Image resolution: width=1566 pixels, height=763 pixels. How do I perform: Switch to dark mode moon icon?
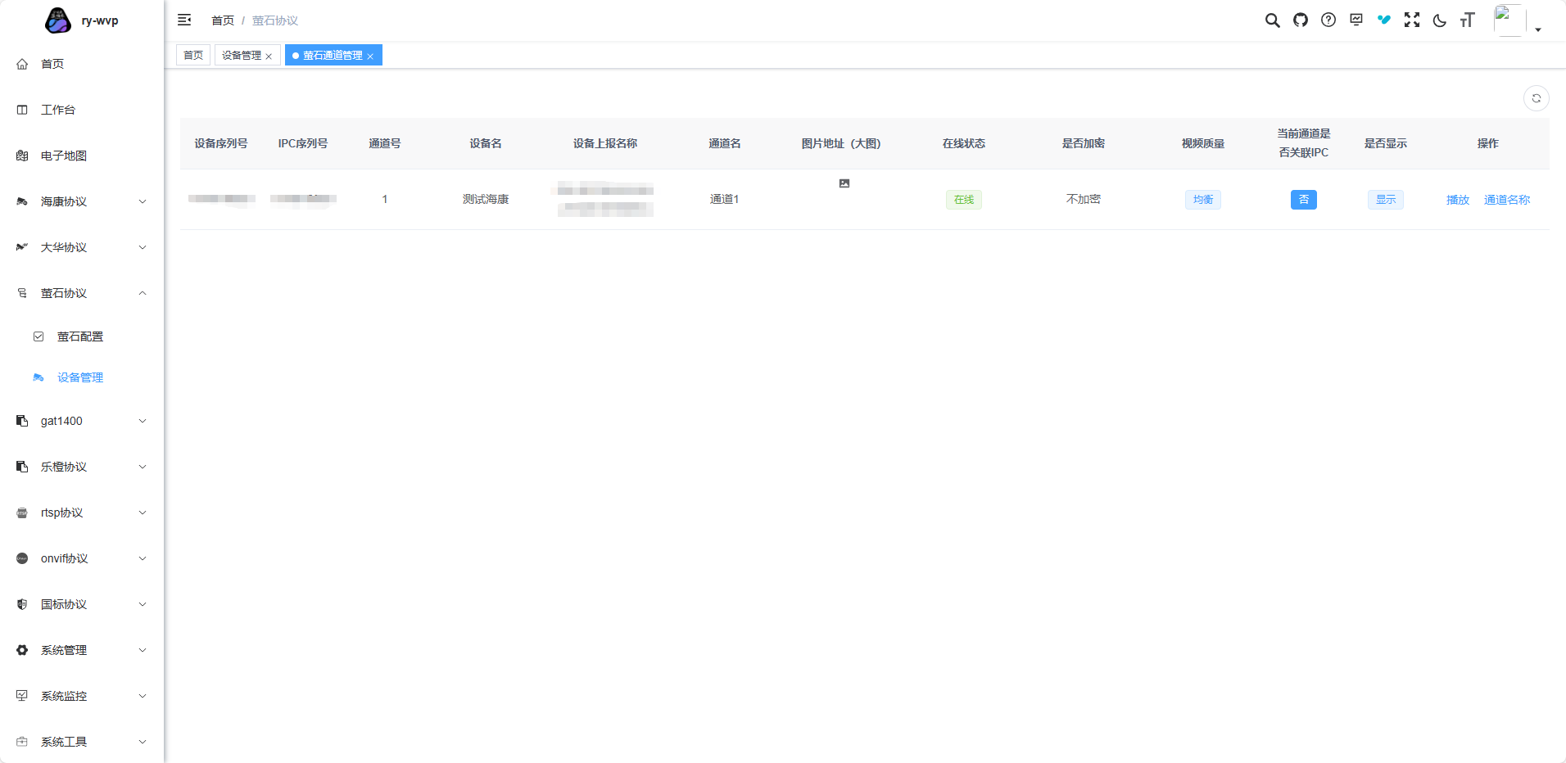click(1440, 20)
